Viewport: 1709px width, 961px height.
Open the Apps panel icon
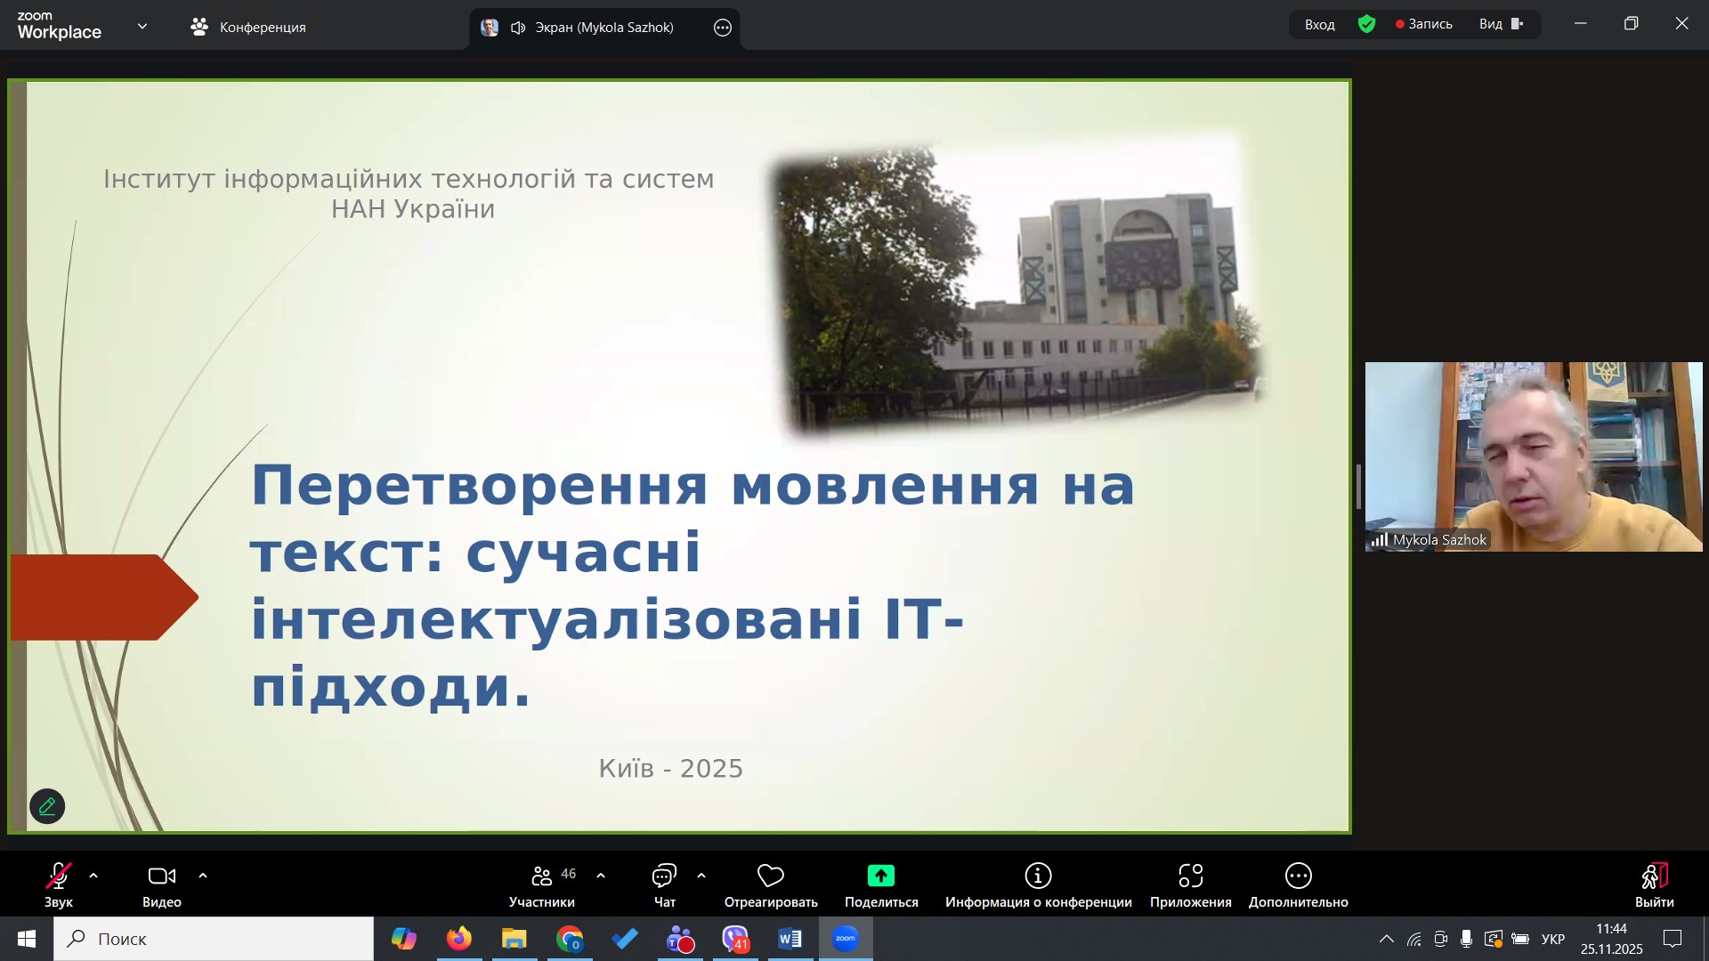pyautogui.click(x=1190, y=876)
